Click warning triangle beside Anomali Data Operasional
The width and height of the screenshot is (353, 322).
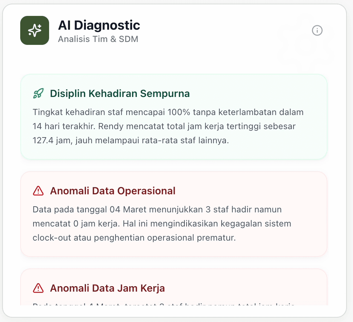point(38,191)
